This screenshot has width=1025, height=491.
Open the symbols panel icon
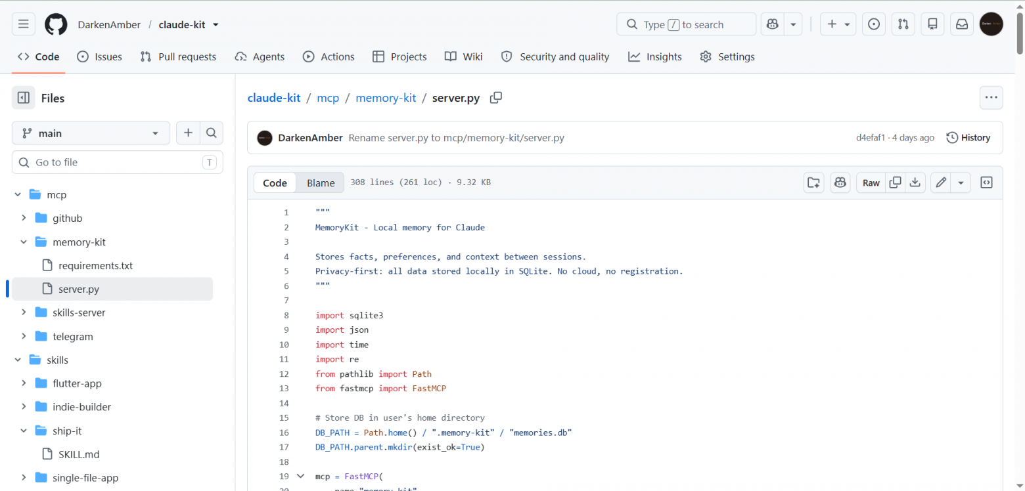(986, 183)
